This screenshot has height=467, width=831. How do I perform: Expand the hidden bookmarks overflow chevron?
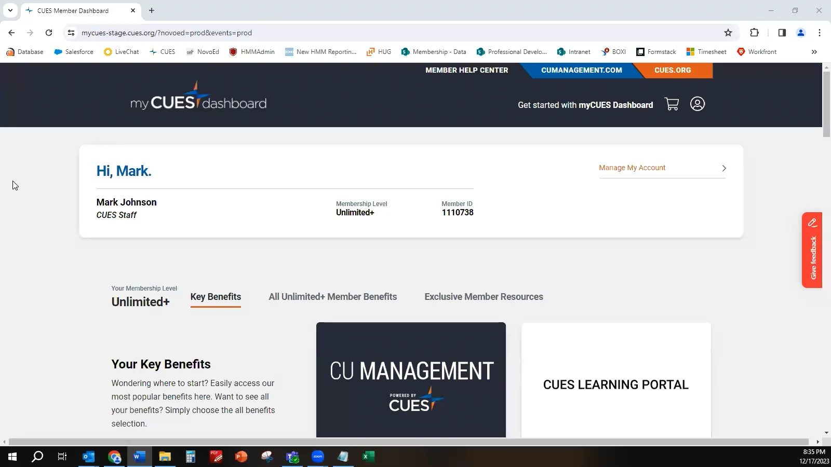tap(815, 51)
